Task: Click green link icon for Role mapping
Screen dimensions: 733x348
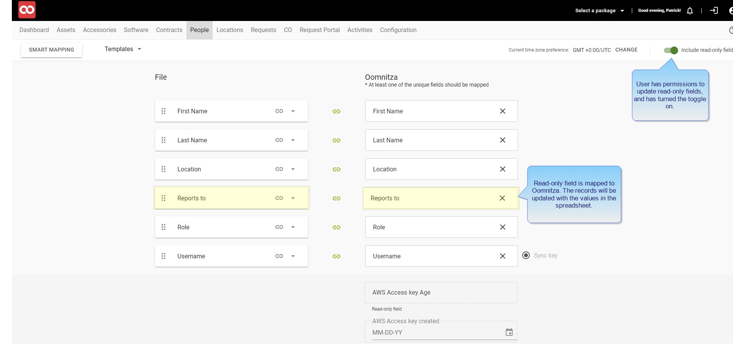Action: [x=336, y=227]
